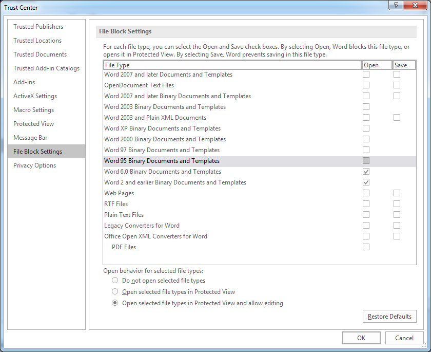Check Open for Plain Text Files
431x352 pixels.
366,214
